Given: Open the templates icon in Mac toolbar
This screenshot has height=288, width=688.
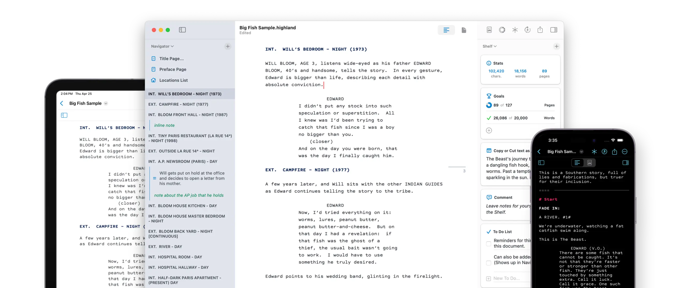Looking at the screenshot, I should (489, 30).
